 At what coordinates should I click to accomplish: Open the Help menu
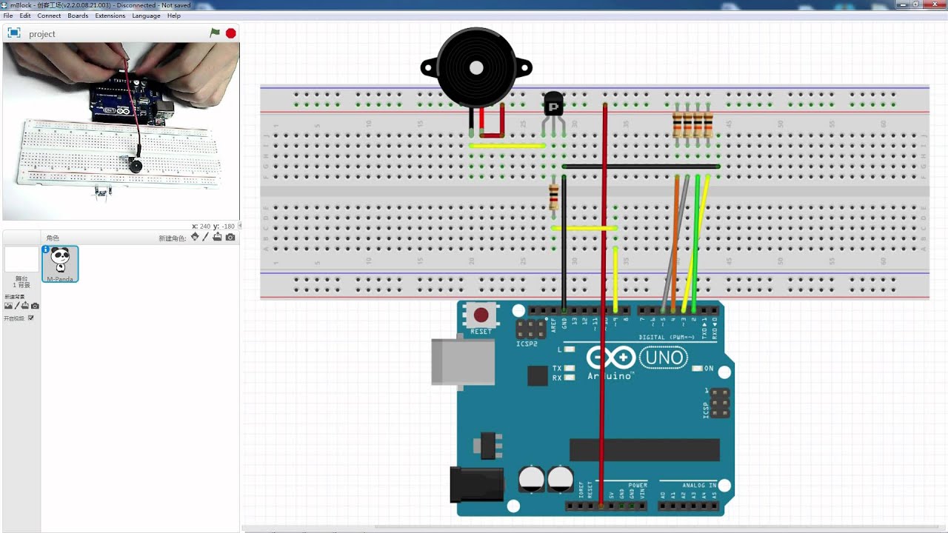click(x=173, y=16)
